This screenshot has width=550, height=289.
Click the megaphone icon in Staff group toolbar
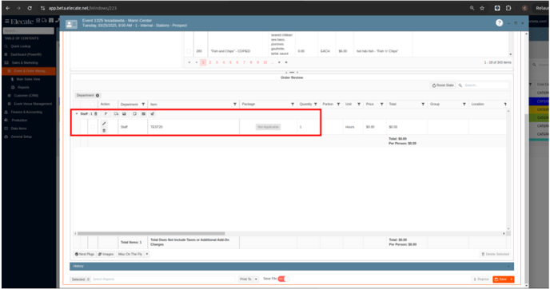[x=152, y=114]
